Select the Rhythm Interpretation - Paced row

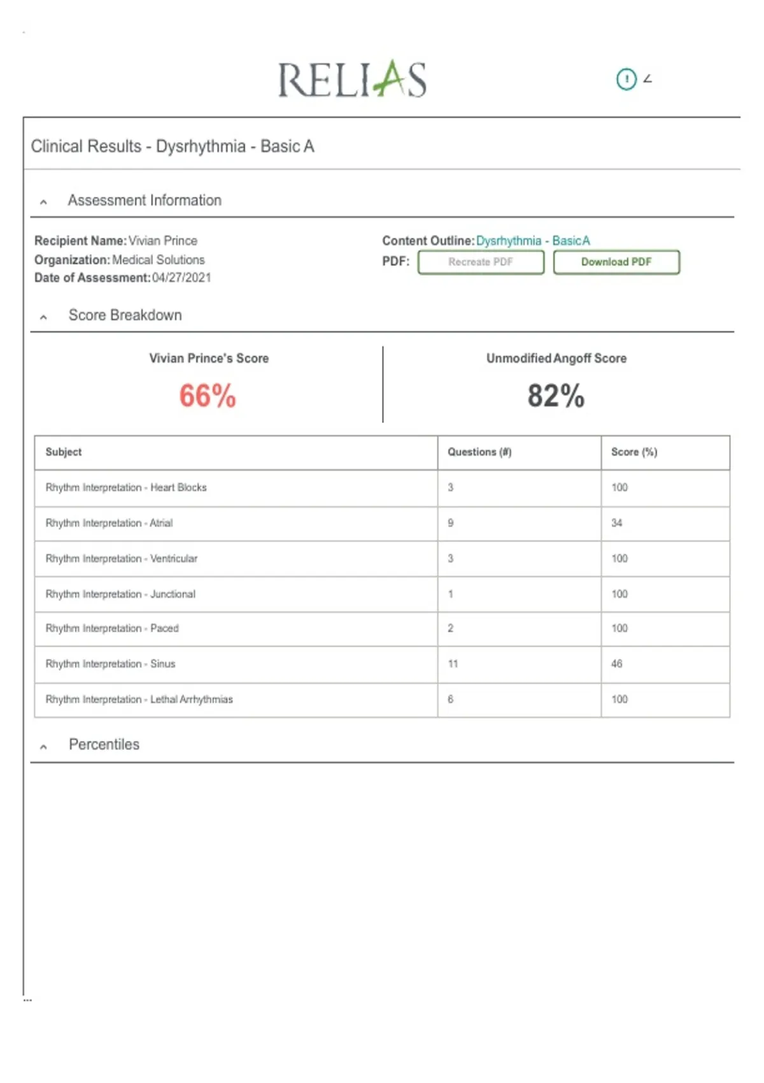[x=382, y=629]
